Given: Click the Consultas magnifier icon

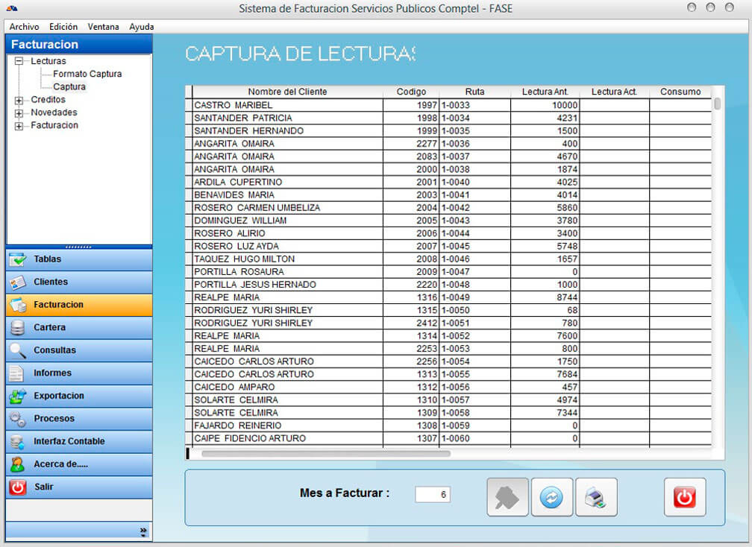Looking at the screenshot, I should [x=18, y=350].
